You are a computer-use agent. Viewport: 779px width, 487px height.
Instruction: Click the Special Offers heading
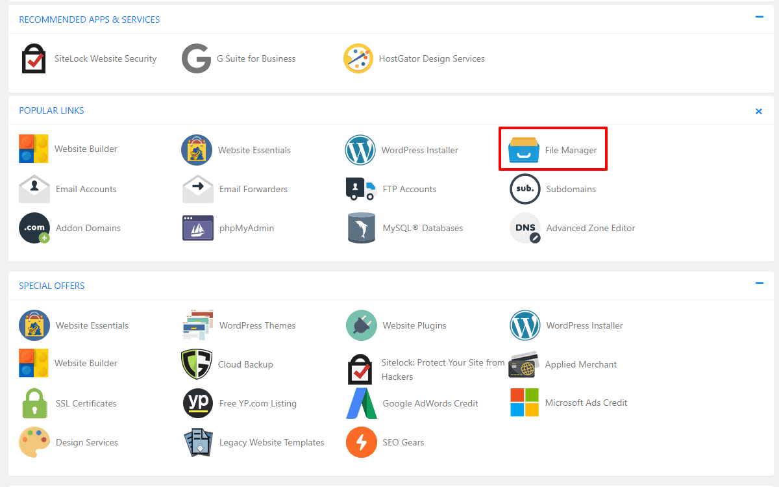(52, 286)
